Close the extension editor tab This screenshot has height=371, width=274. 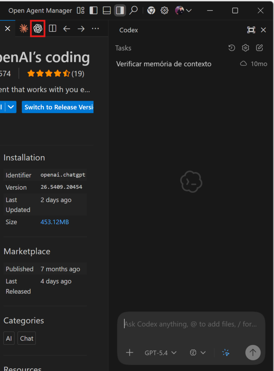click(x=8, y=29)
